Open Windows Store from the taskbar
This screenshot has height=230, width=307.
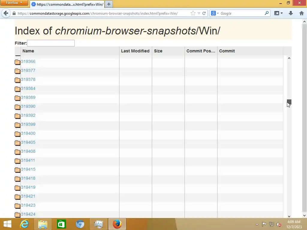(x=61, y=224)
